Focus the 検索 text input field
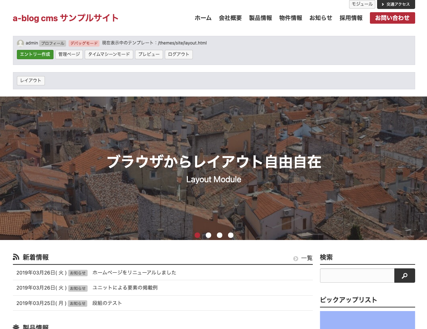Screen dimensions: 427x329 357,276
